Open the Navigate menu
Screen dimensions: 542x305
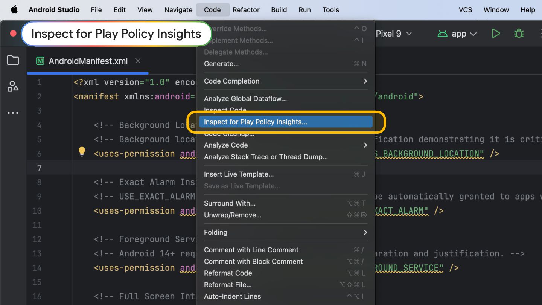(178, 10)
